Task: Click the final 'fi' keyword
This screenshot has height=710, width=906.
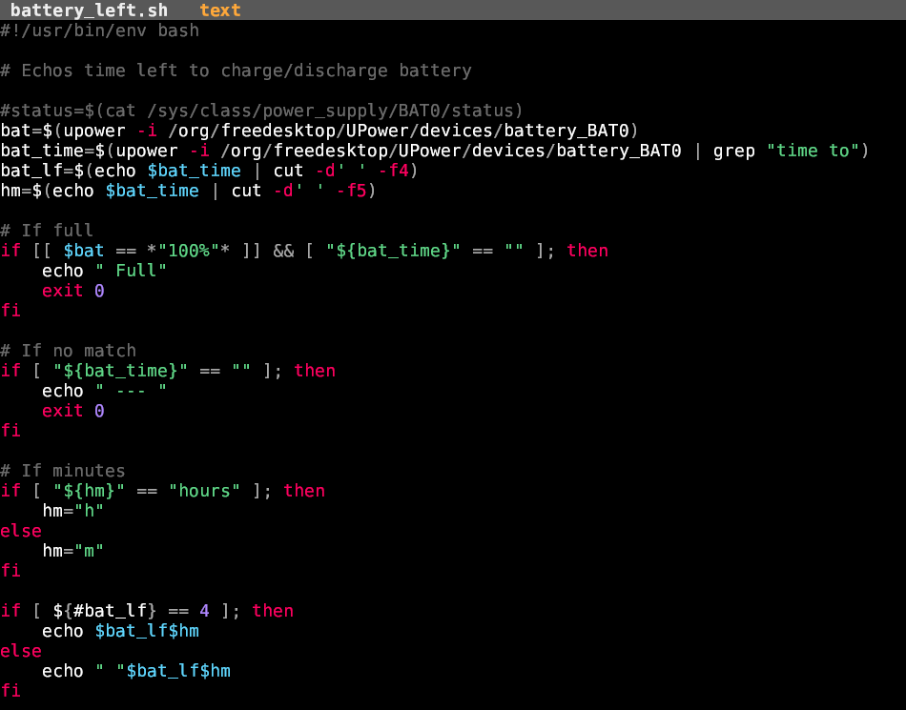Action: (10, 690)
